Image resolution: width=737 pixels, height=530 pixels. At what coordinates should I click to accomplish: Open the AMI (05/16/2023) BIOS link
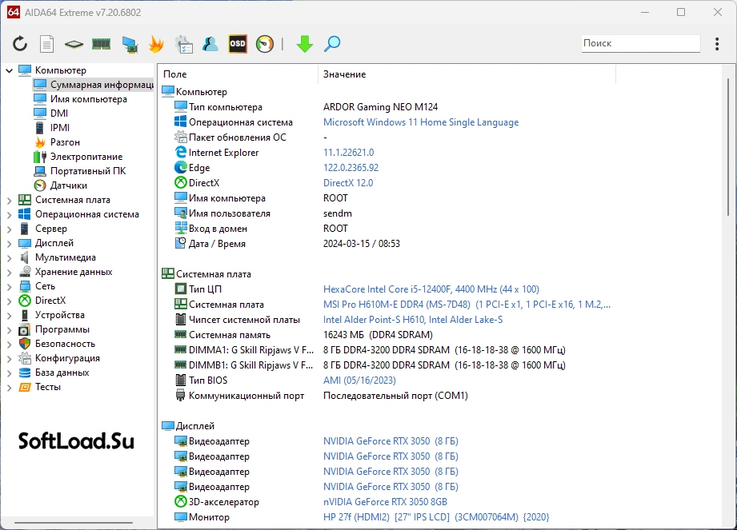point(359,381)
